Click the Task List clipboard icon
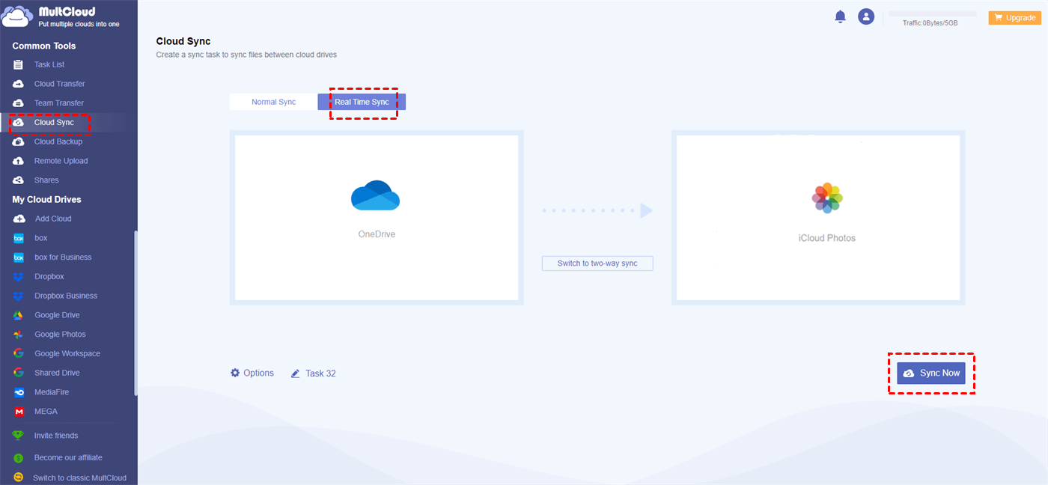This screenshot has width=1048, height=485. [x=19, y=65]
